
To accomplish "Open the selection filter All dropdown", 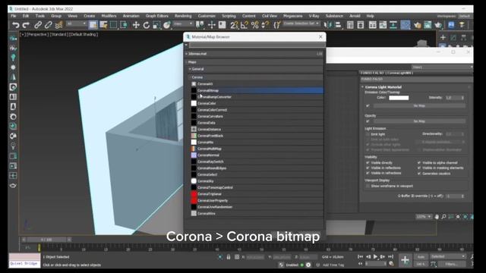I will [76, 24].
